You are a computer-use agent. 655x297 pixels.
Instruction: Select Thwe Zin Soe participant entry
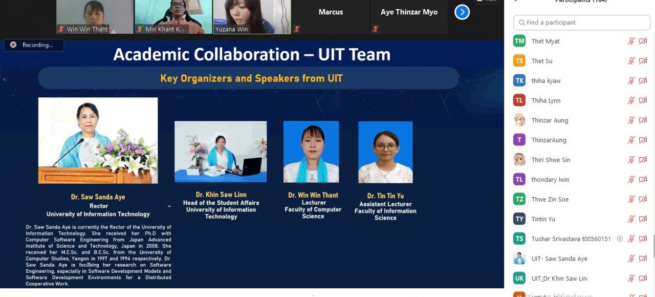550,199
